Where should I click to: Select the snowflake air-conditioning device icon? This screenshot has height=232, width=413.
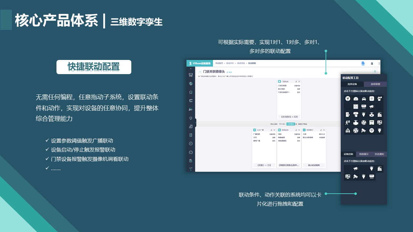(372, 99)
